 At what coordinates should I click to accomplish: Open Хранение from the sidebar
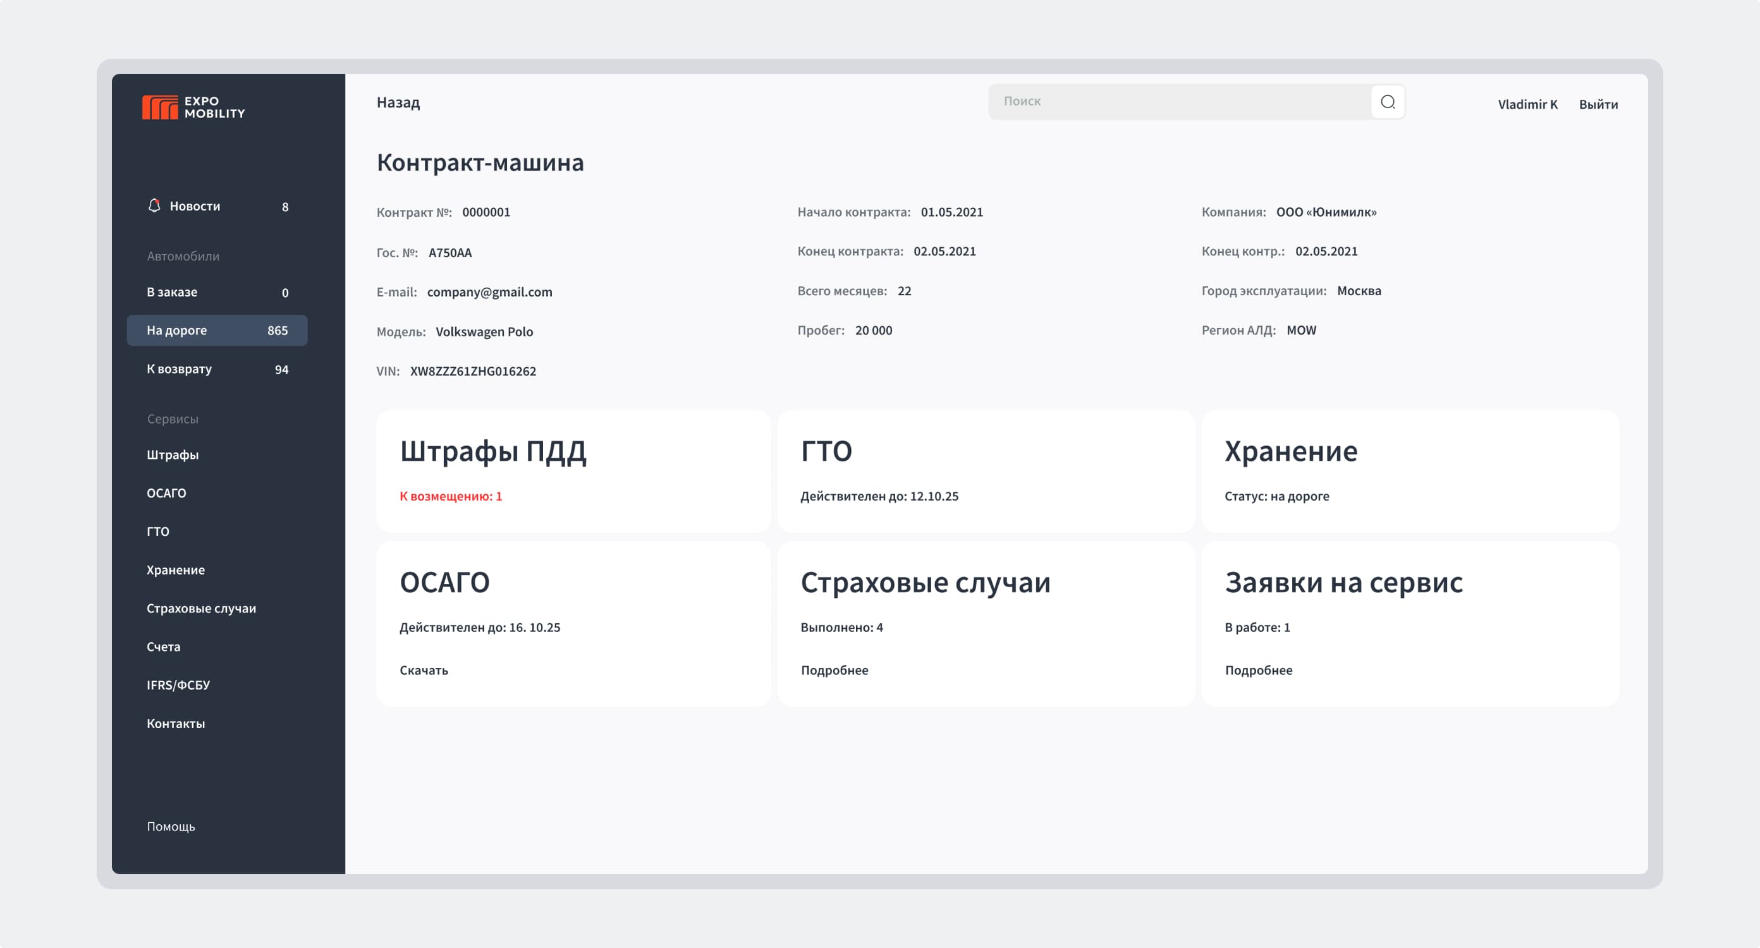tap(175, 569)
